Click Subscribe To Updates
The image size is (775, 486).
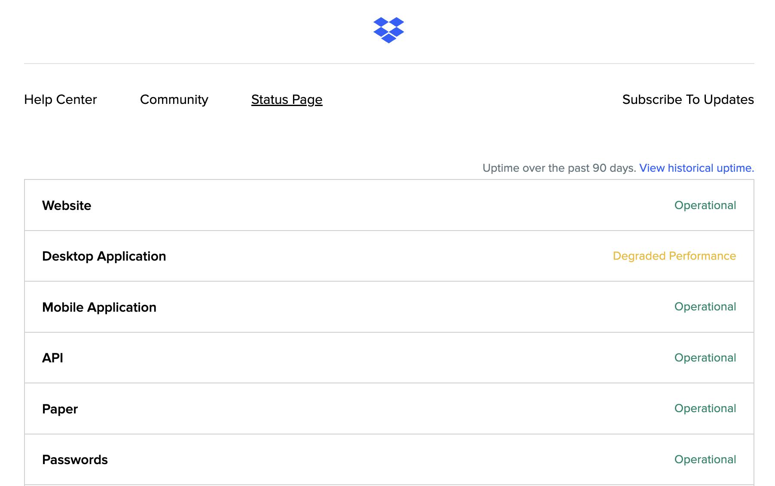[688, 100]
